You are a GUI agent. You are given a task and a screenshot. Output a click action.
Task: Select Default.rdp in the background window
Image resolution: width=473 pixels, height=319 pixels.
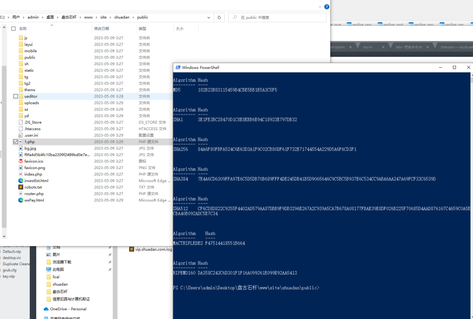[x=12, y=252]
